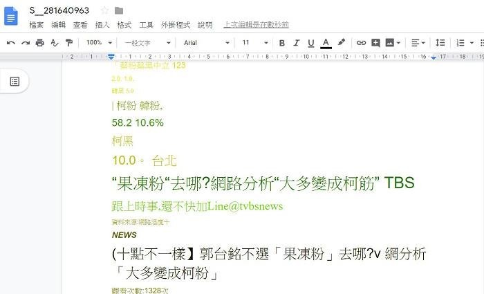This screenshot has width=484, height=294.
Task: Open the text color picker
Action: click(x=326, y=43)
